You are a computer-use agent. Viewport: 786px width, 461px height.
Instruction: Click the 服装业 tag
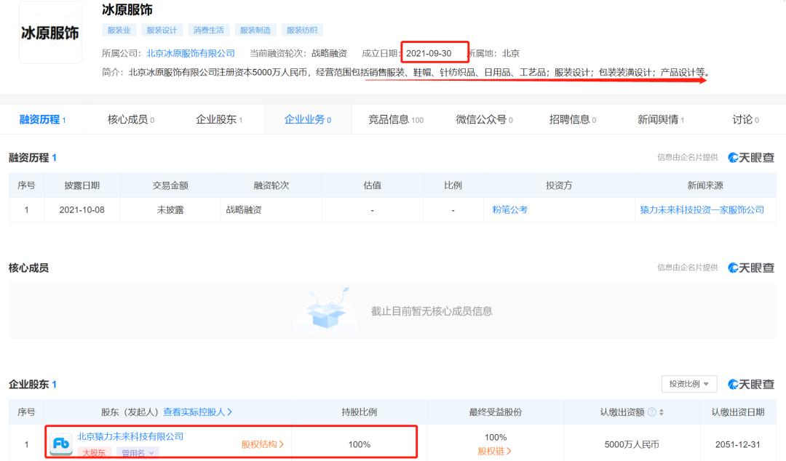pos(119,30)
